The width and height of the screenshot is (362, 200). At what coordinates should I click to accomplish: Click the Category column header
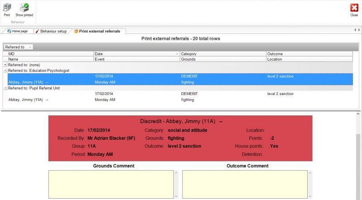[x=223, y=54]
